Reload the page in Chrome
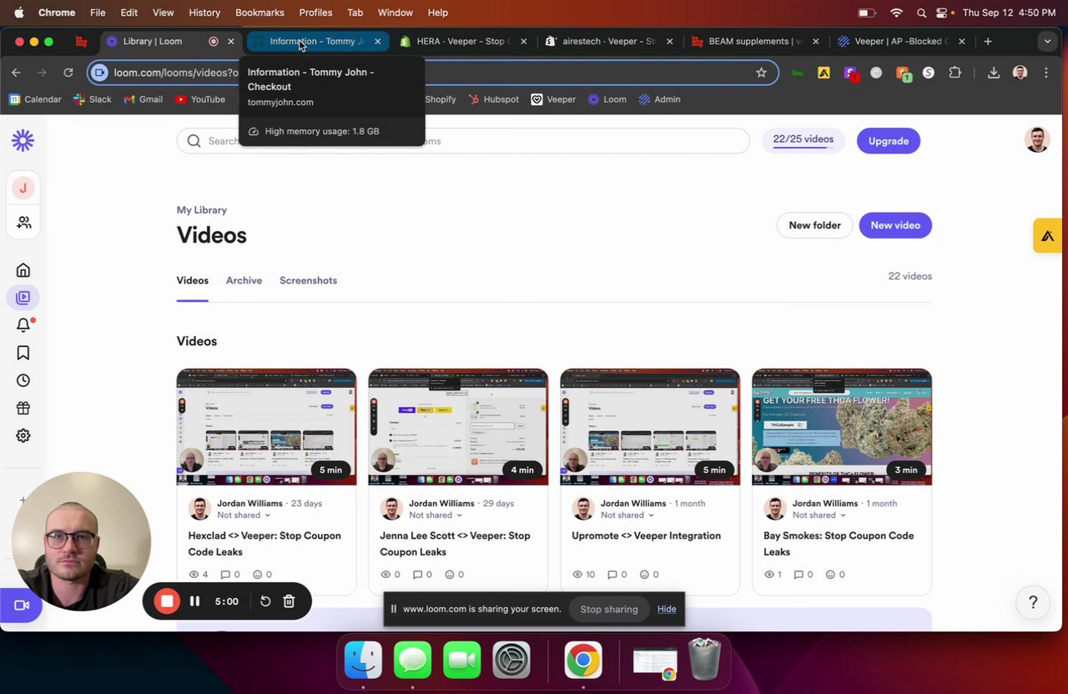The width and height of the screenshot is (1068, 694). pos(68,73)
